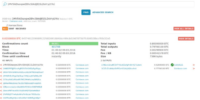Viewport: 200px width, 100px height.
Task: Open block 401788 link
Action: [x=56, y=47]
